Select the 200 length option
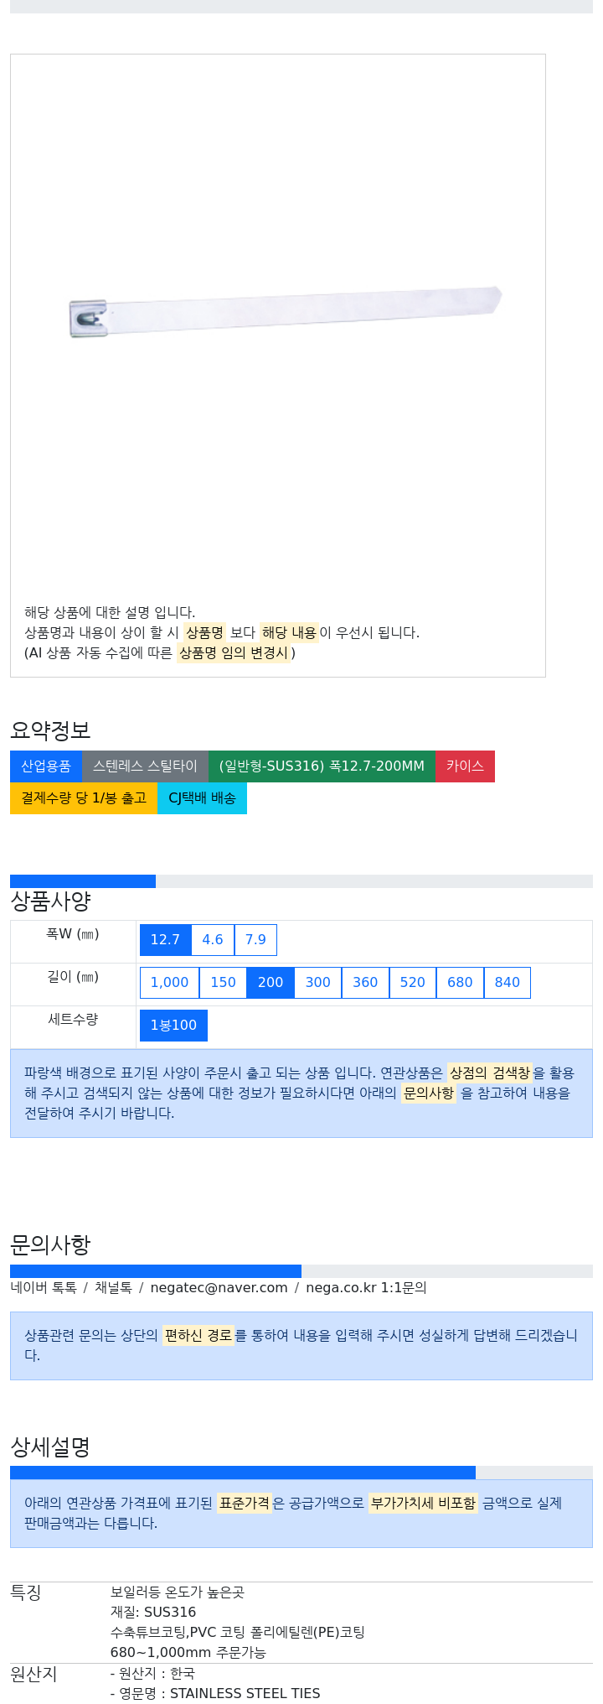 point(271,983)
